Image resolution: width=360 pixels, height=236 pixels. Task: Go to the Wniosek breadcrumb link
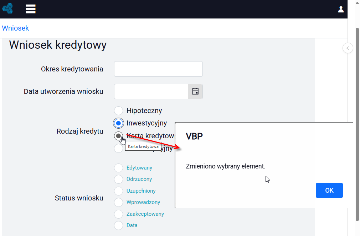click(15, 28)
